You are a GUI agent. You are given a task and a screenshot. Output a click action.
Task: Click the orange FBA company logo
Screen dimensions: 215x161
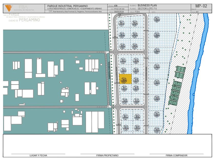point(8,8)
